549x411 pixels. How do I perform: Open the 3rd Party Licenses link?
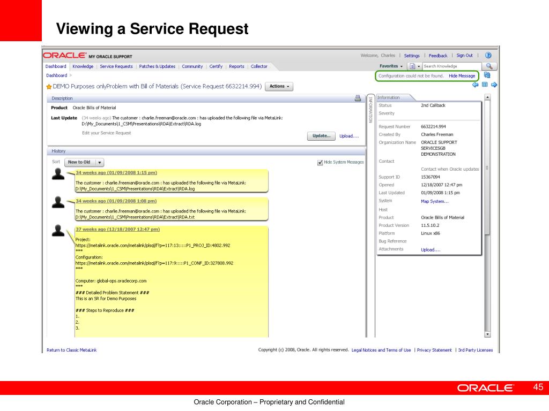[476, 350]
